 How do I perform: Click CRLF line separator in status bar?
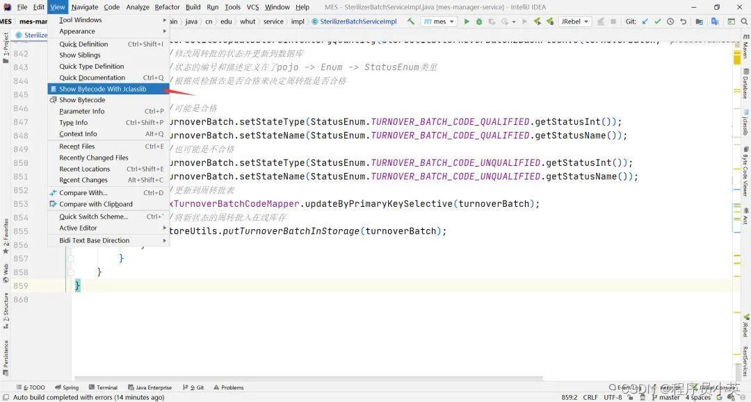590,397
